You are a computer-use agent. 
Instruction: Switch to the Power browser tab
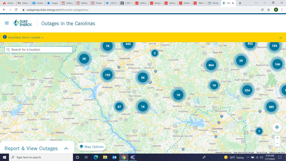[97, 3]
